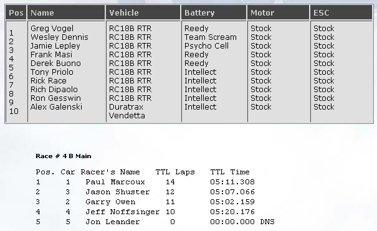Screen dimensions: 377x231
Task: Select Team Scream battery text
Action: coord(211,37)
